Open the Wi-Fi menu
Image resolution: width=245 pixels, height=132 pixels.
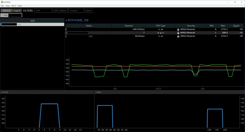(x=14, y=6)
